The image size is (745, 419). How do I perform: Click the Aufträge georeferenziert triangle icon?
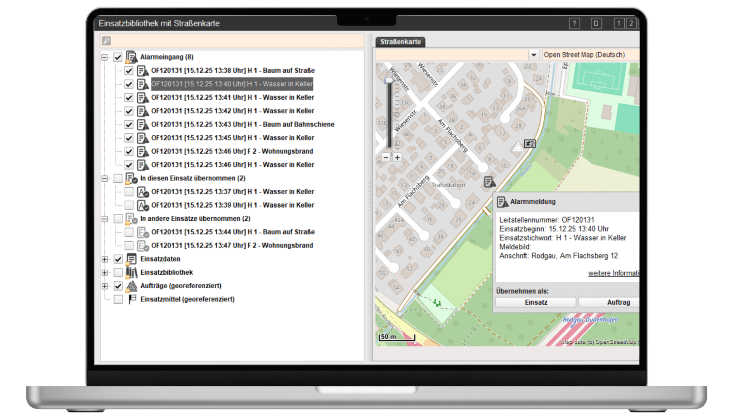pos(132,286)
